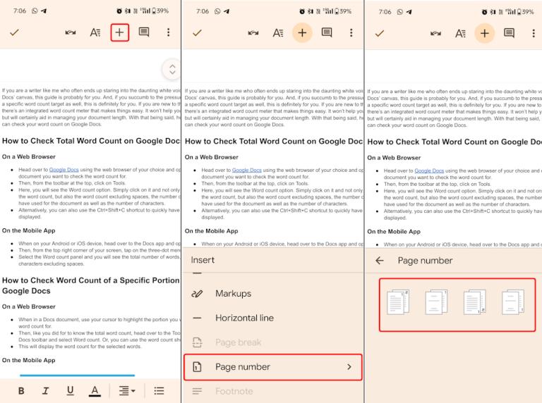Tap the checkmark done icon in left screenshot

(x=14, y=32)
